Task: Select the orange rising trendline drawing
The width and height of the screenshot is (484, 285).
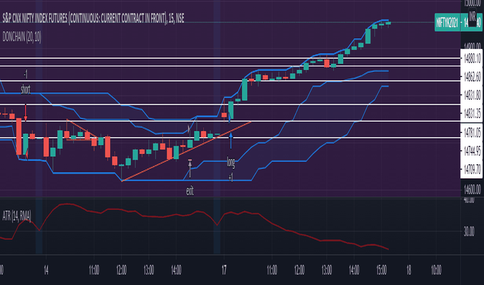Action: point(186,151)
